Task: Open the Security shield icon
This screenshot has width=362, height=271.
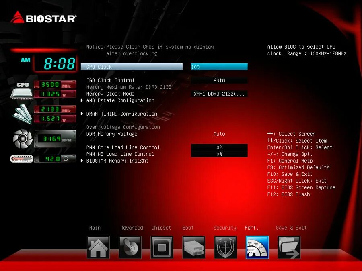Action: [225, 247]
